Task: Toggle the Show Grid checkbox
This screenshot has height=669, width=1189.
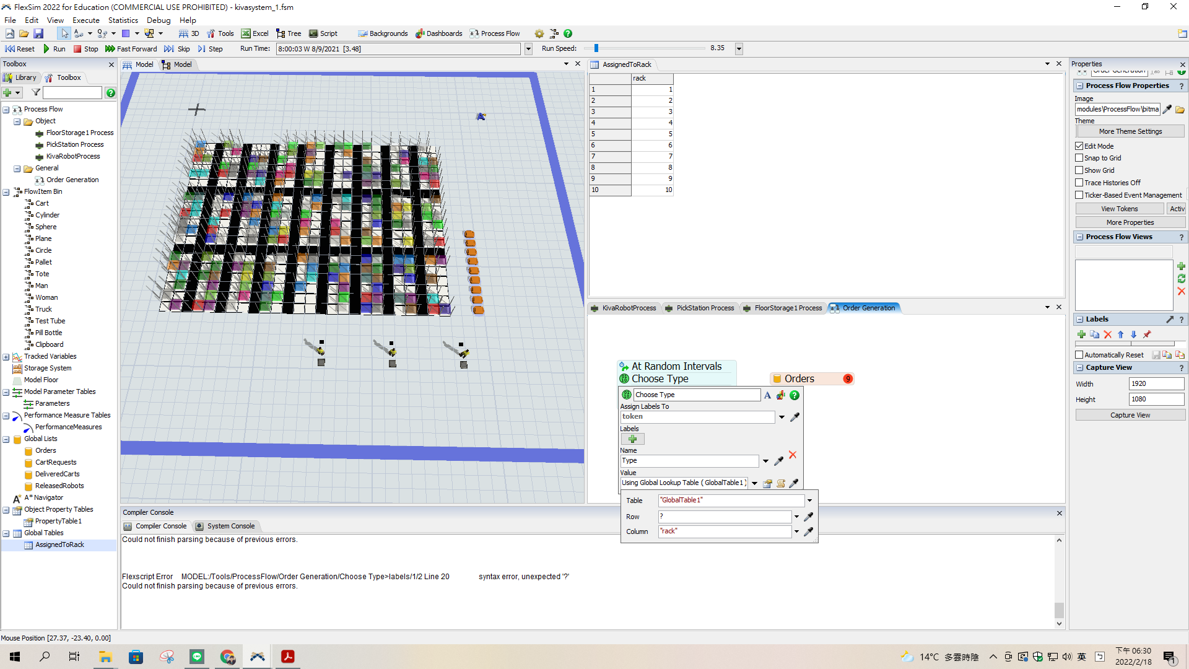Action: click(1079, 170)
